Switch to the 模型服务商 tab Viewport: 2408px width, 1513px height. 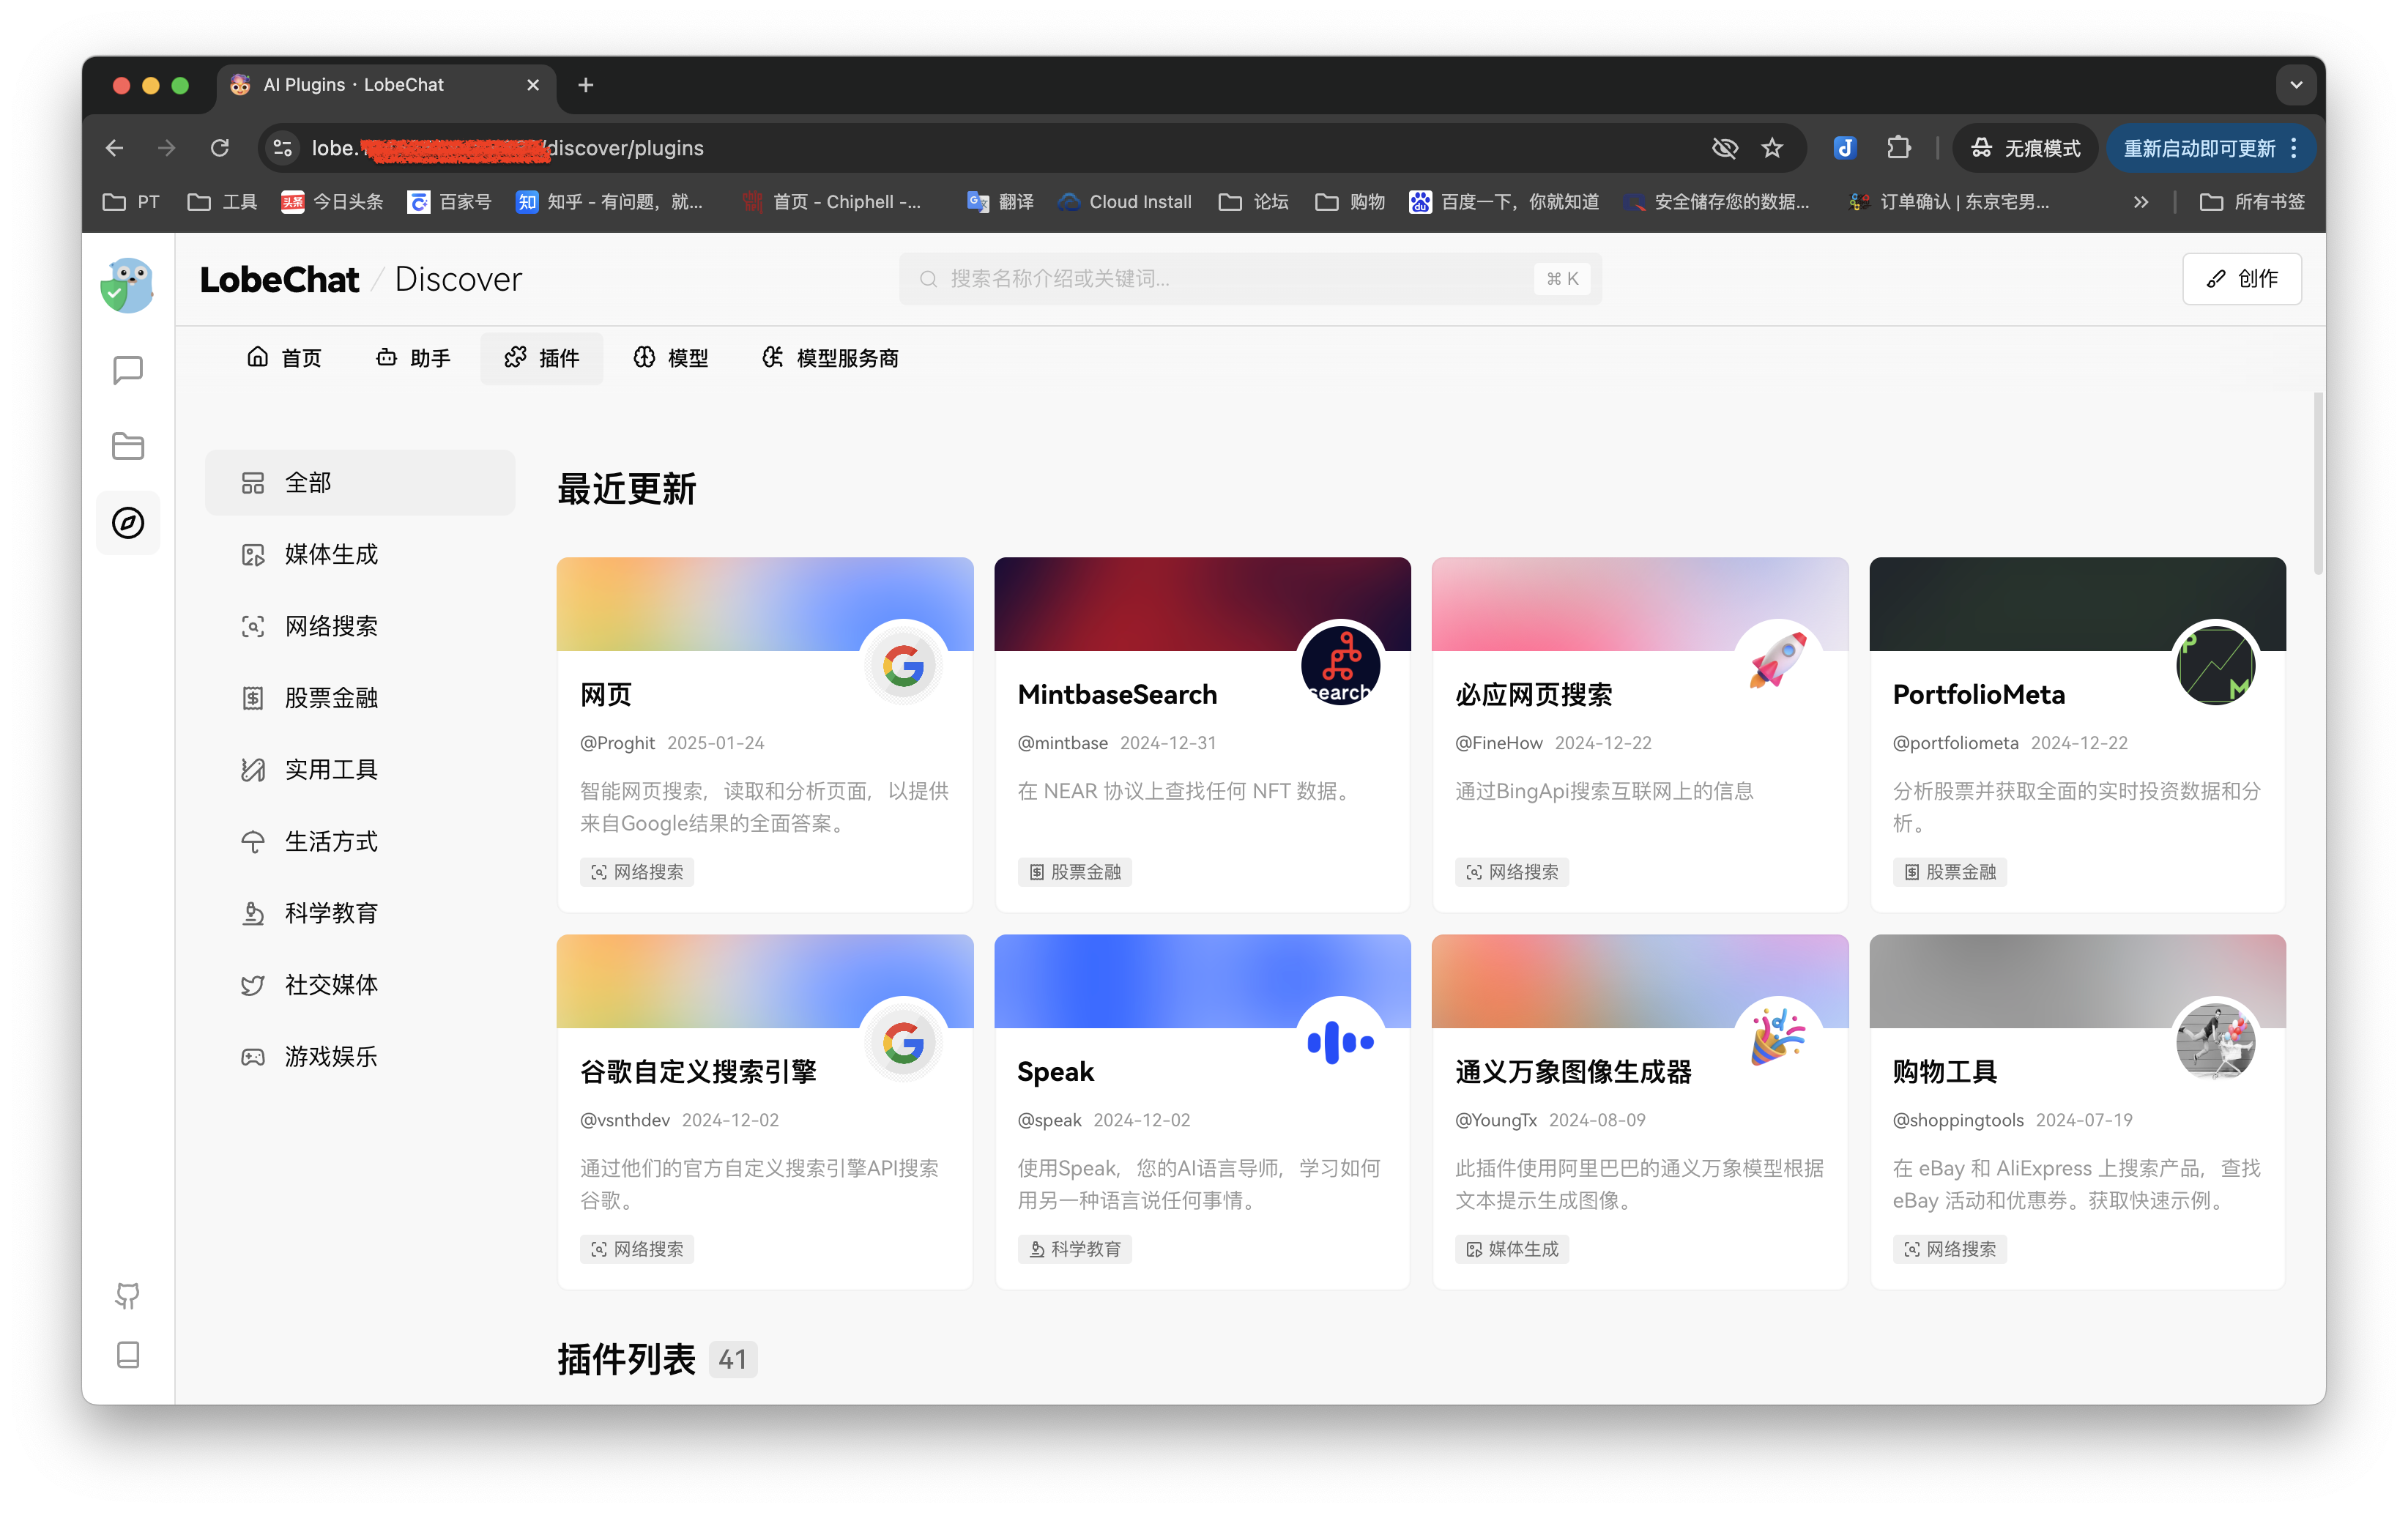tap(830, 358)
